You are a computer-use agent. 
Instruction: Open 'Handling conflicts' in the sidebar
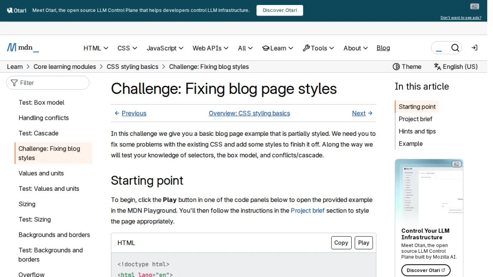[x=44, y=118]
